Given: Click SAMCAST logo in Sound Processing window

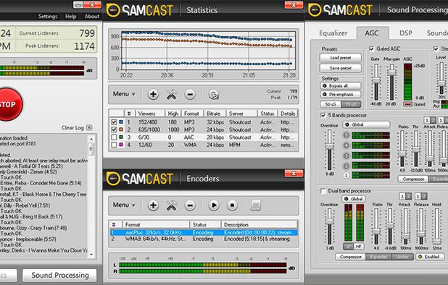Looking at the screenshot, I should 340,10.
